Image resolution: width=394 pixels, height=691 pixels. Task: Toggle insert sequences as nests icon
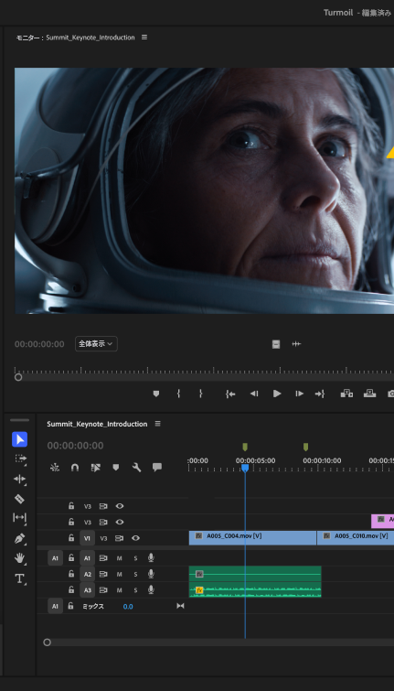[x=55, y=468]
